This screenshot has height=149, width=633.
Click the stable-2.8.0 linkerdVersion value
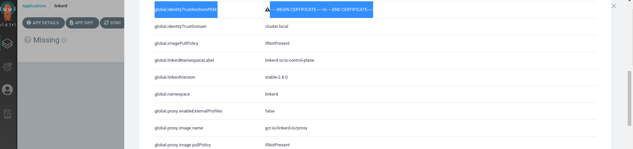(276, 77)
